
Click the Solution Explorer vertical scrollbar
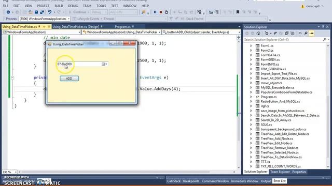pos(328,106)
